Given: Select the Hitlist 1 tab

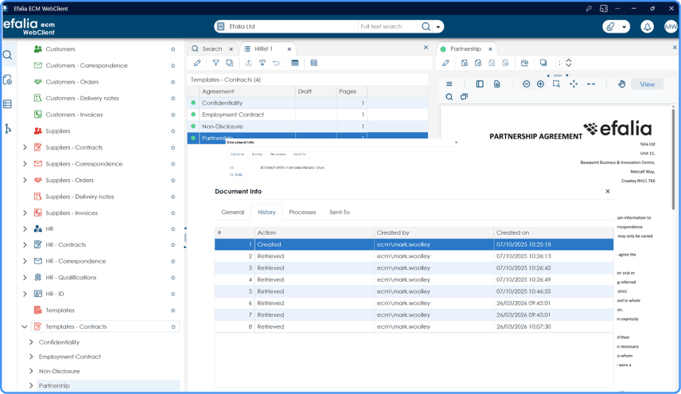Looking at the screenshot, I should 263,49.
